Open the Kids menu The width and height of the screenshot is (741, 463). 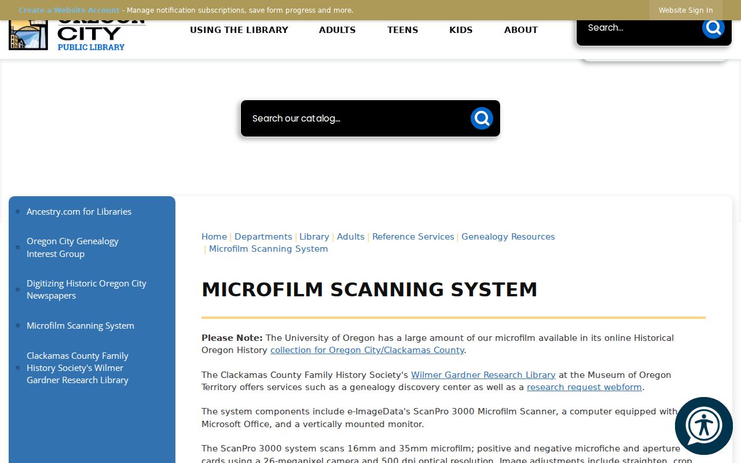[461, 30]
